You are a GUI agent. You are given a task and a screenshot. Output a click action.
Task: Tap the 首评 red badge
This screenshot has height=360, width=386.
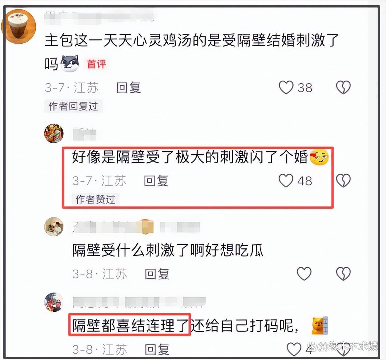click(96, 64)
